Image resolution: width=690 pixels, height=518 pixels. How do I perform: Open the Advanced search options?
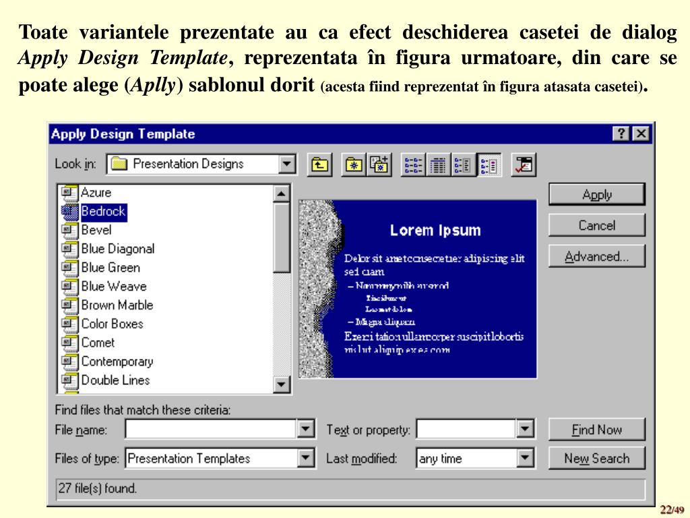pos(597,256)
